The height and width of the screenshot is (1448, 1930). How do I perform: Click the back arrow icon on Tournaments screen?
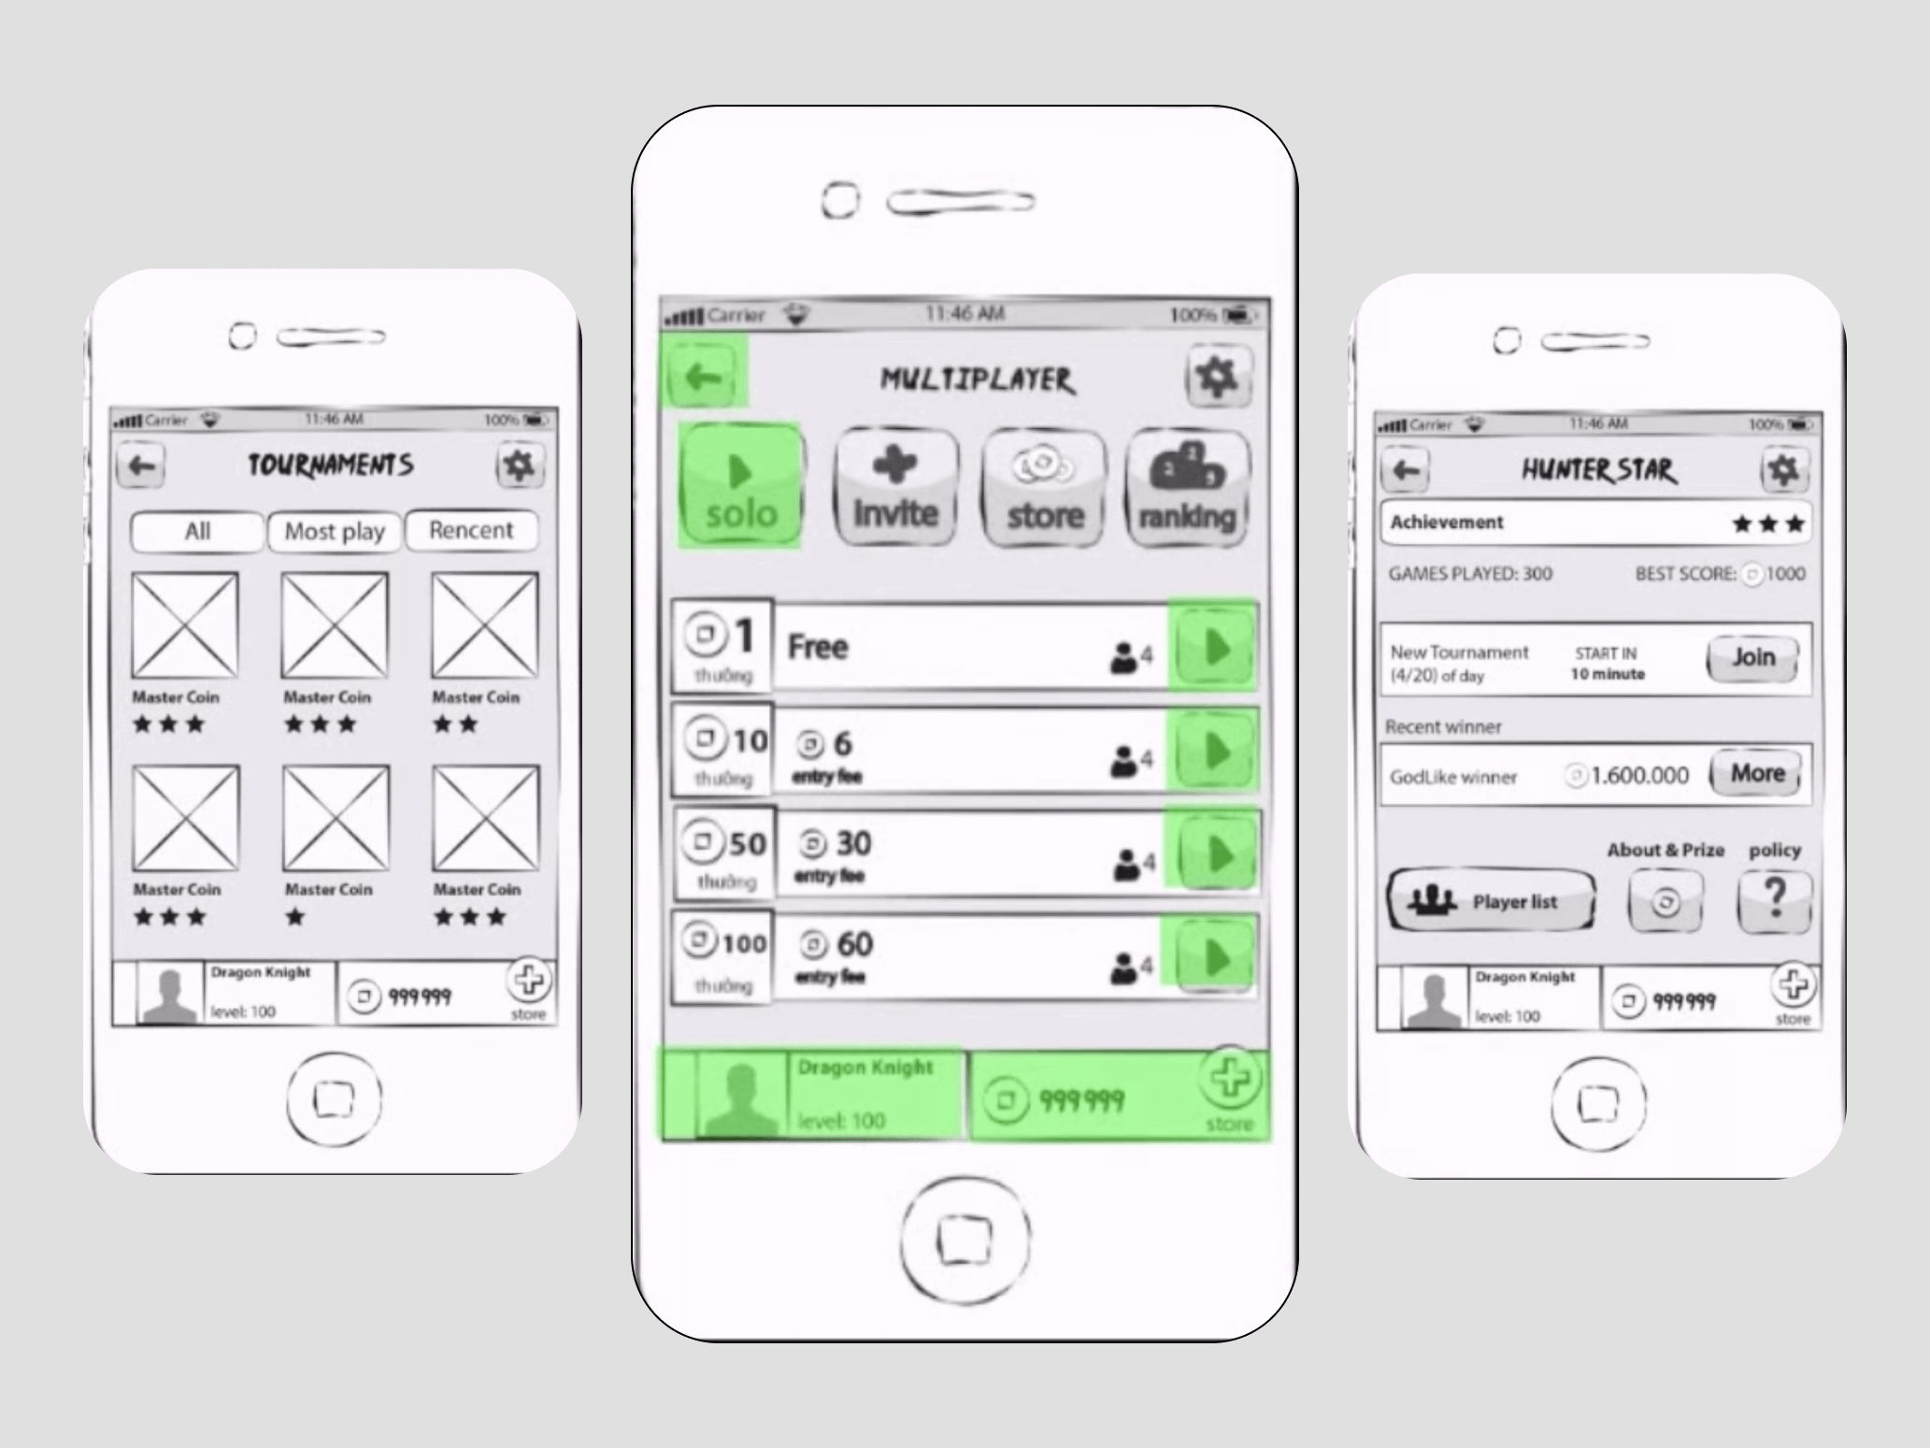coord(148,468)
